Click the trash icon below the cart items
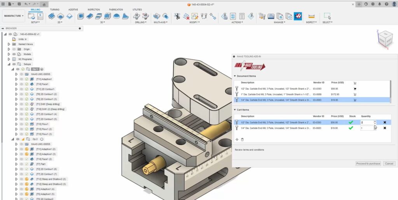Viewport: 398px width, 200px height. (243, 139)
